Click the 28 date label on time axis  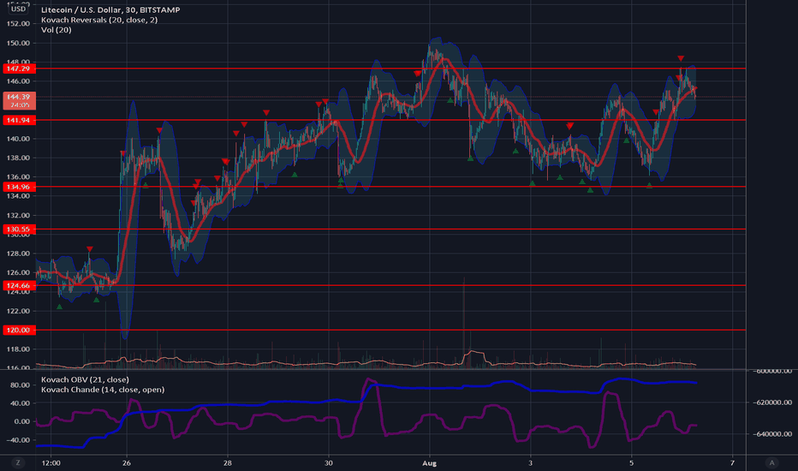coord(227,463)
